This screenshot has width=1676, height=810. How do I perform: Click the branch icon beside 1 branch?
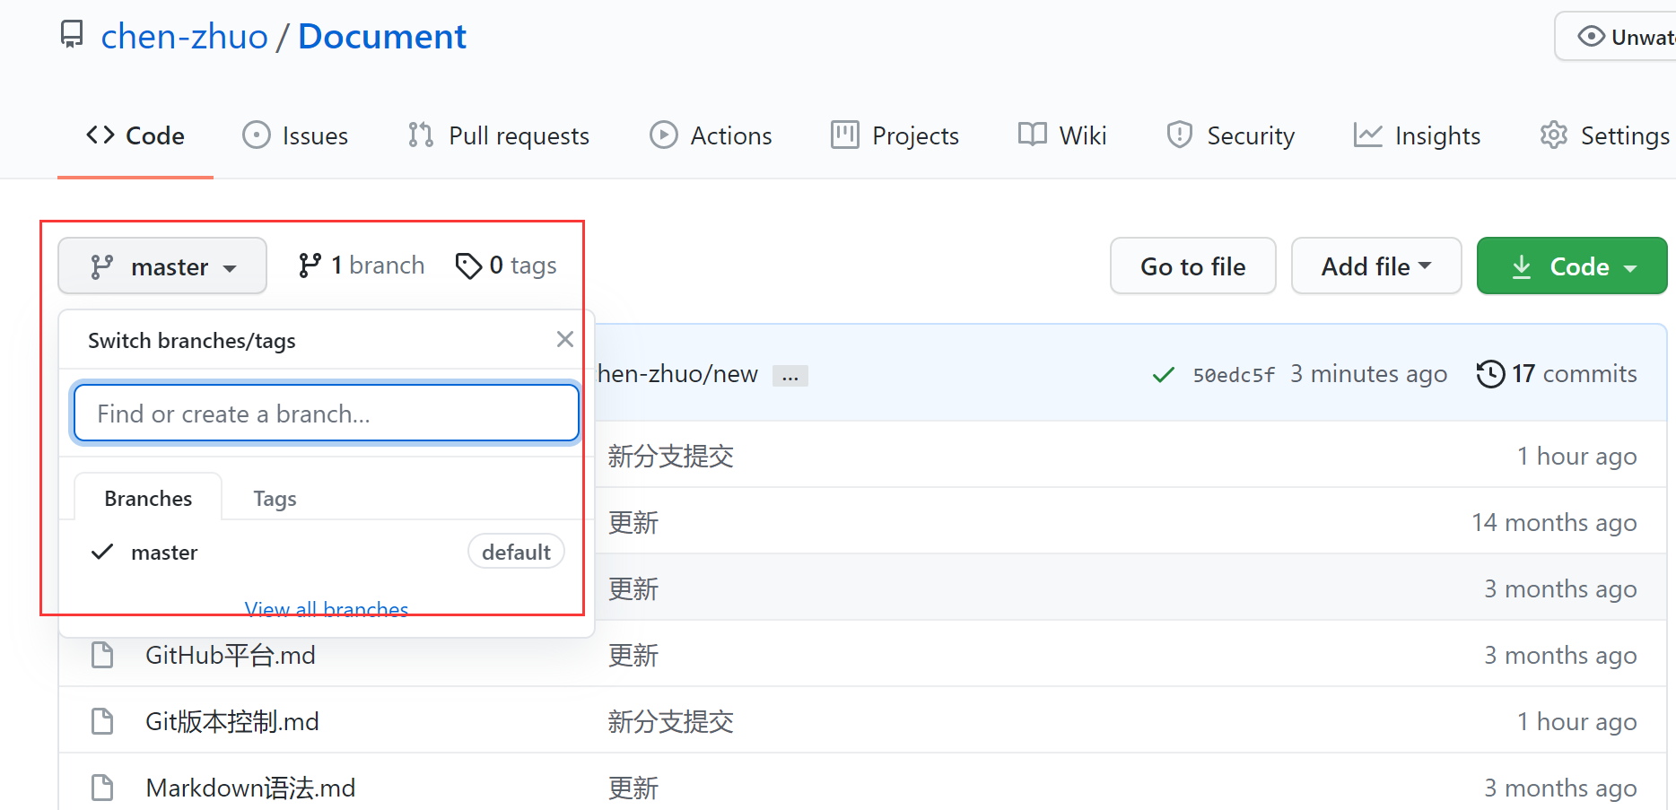310,266
